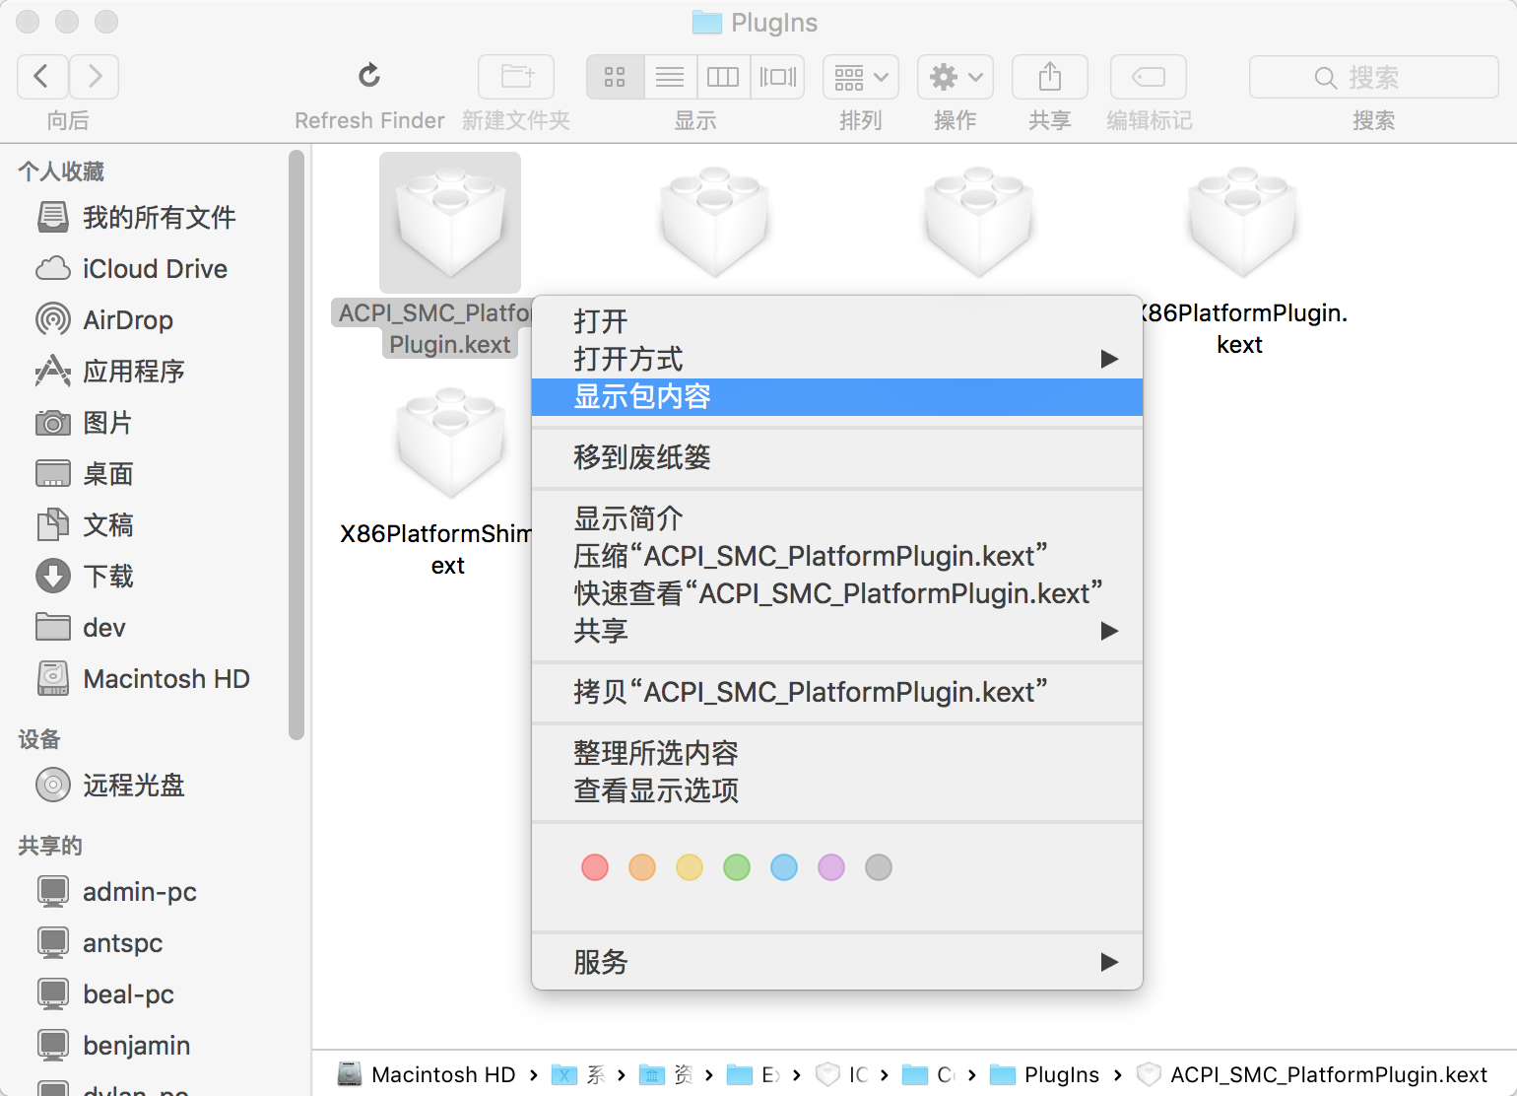Click PlugIns folder in path bar

pos(1045,1074)
